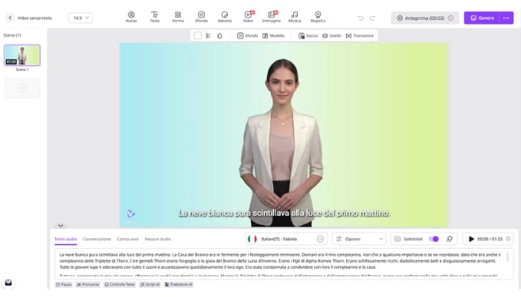Open the Video media tool
The image size is (521, 297).
[248, 17]
